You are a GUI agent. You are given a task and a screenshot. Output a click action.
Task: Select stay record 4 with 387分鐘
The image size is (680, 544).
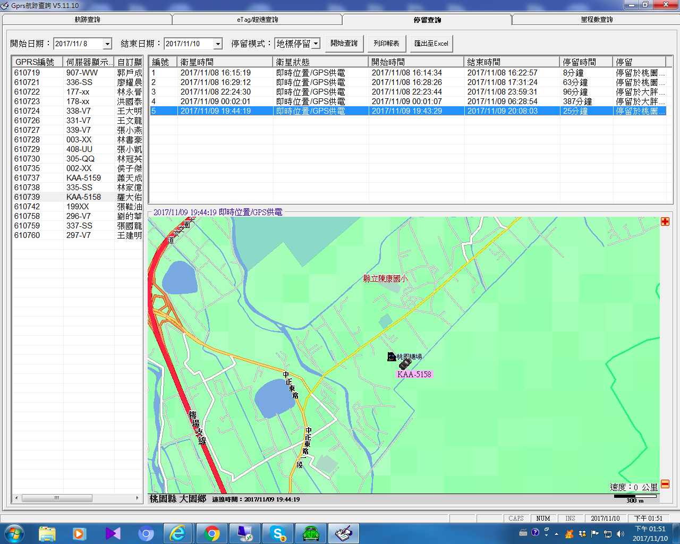click(407, 101)
